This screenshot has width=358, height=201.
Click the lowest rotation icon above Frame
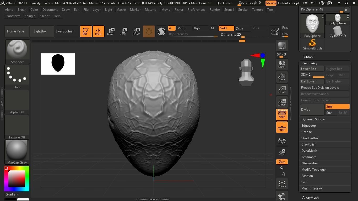(283, 174)
